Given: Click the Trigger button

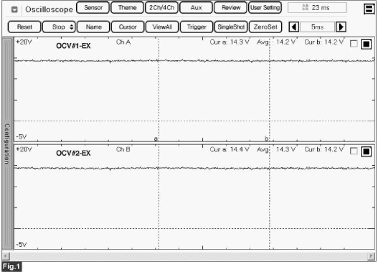Looking at the screenshot, I should point(196,27).
